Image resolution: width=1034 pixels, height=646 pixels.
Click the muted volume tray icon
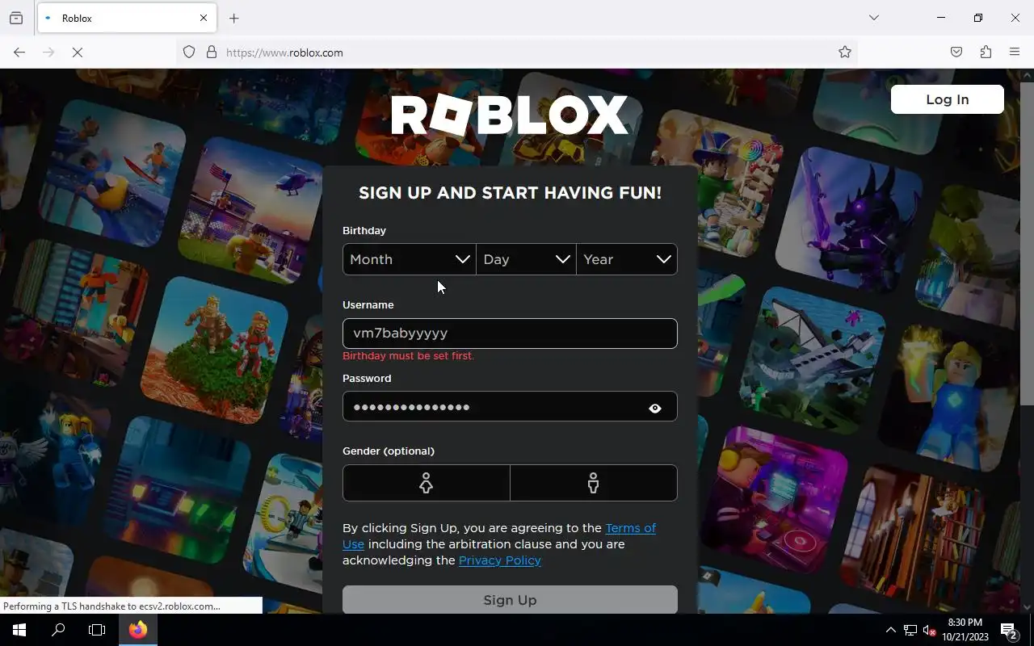coord(930,630)
